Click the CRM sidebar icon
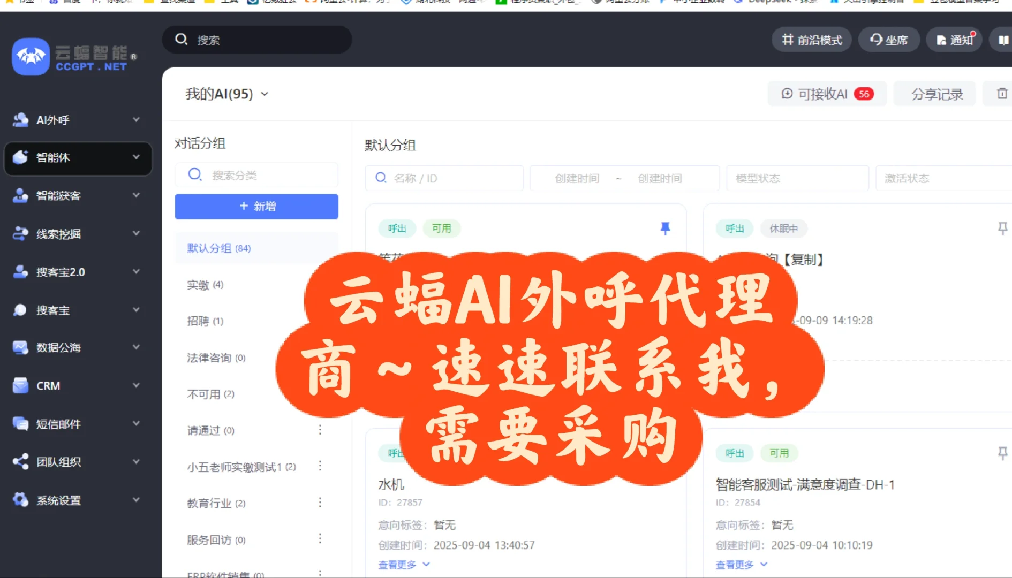The width and height of the screenshot is (1012, 578). pyautogui.click(x=20, y=385)
